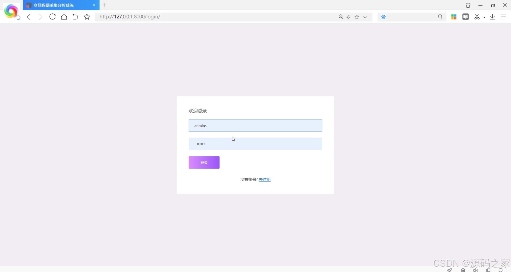The image size is (511, 272).
Task: Click the scissors screenshot tool
Action: pyautogui.click(x=477, y=17)
